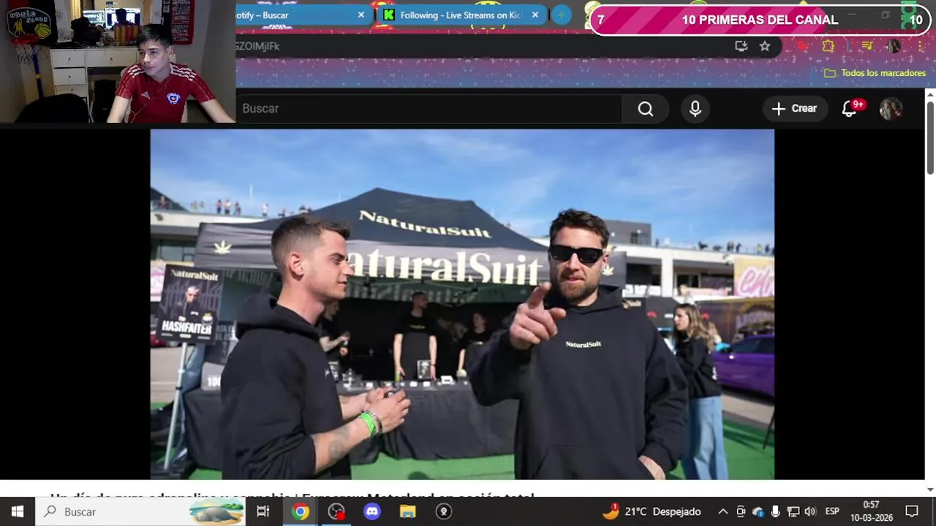Click the YouTube video player
Screen dimensions: 936x526
pos(462,305)
